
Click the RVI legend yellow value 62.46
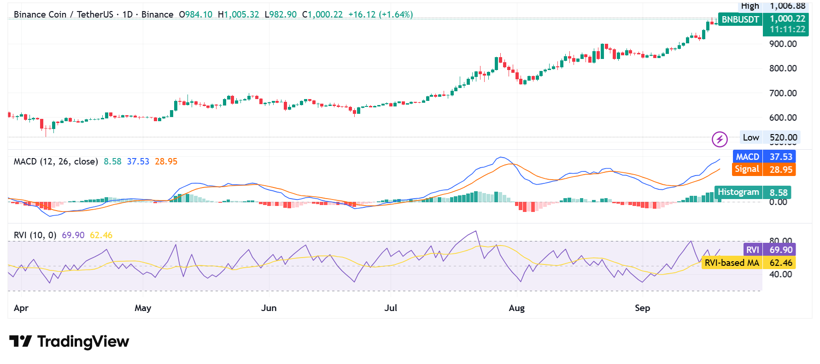[101, 235]
